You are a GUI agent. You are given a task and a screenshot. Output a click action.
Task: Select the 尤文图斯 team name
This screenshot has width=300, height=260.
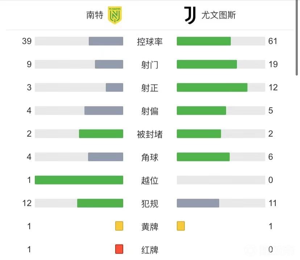(218, 16)
